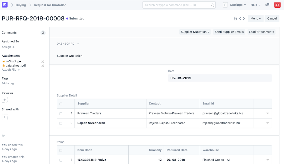
Task: Go to previous document arrow
Action: [240, 19]
